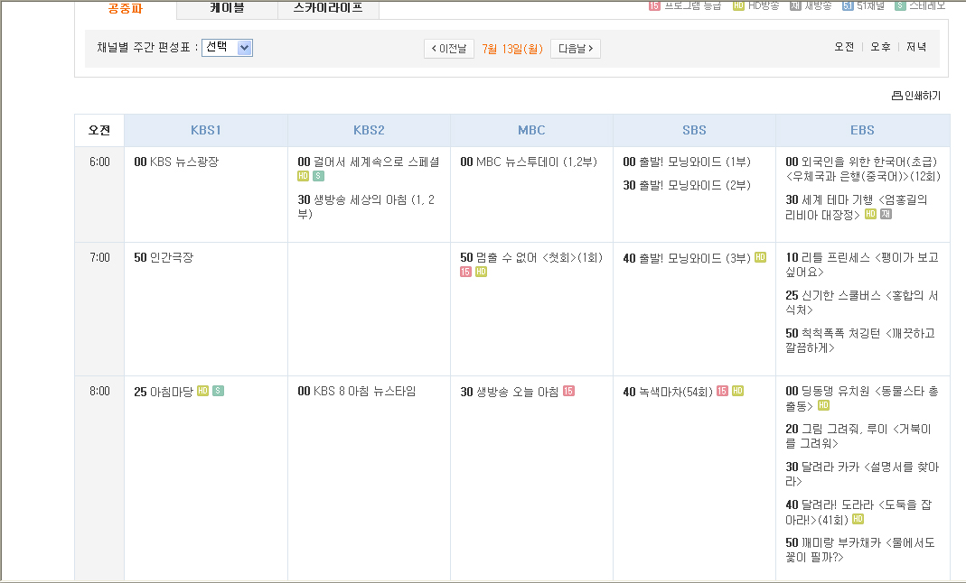Open 깨미랑 부카채카 listing

860,550
